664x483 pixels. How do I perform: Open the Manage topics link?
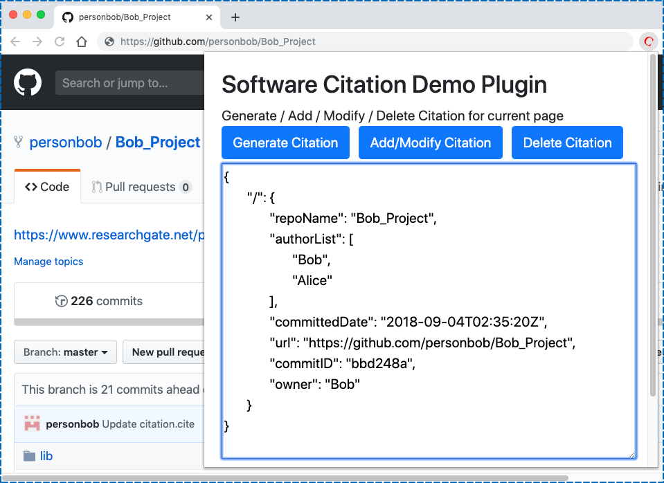tap(48, 262)
